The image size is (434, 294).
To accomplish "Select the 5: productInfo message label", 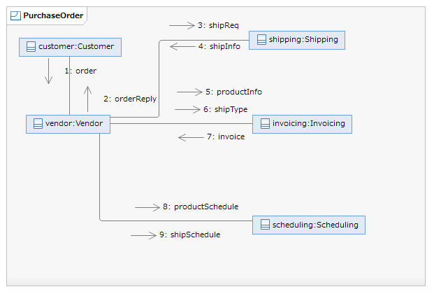I will [x=233, y=92].
